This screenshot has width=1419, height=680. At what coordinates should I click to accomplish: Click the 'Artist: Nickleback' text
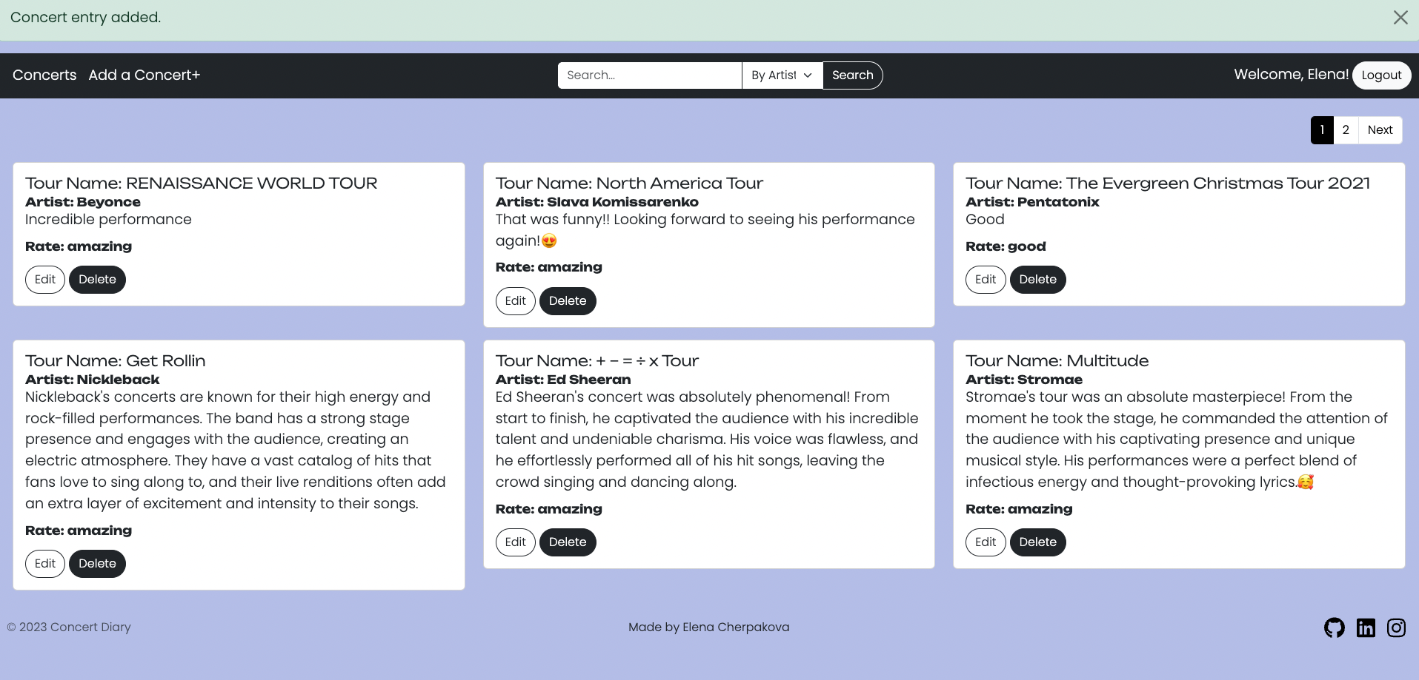click(x=93, y=380)
